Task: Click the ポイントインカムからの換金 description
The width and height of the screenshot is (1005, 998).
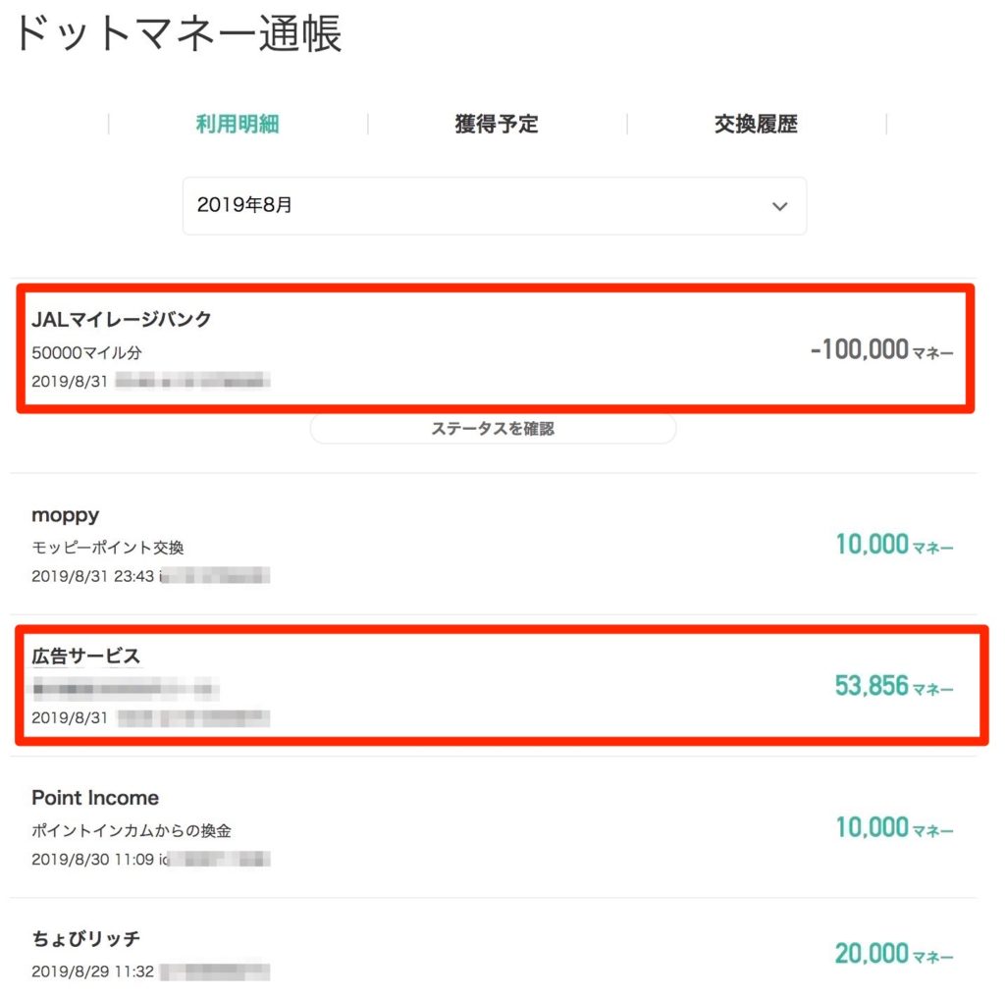Action: [132, 831]
